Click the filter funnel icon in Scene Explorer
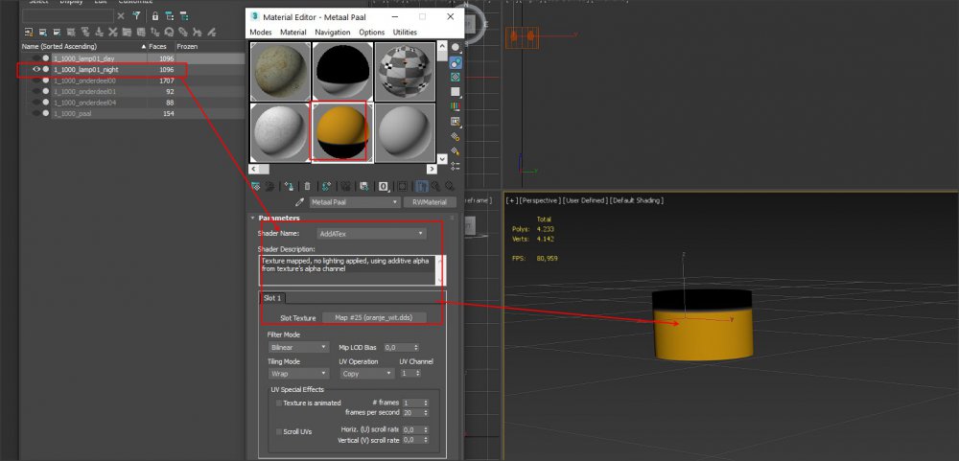Screen dimensions: 959x461 coord(137,16)
